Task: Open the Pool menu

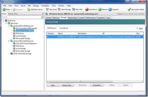Action: [16, 6]
